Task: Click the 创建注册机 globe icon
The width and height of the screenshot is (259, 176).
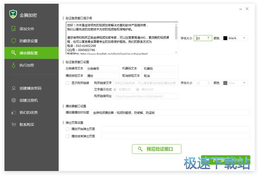Action: (x=13, y=100)
